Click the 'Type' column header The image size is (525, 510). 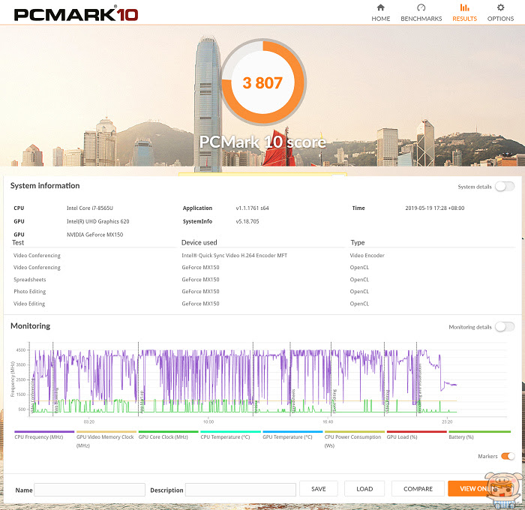(x=358, y=243)
